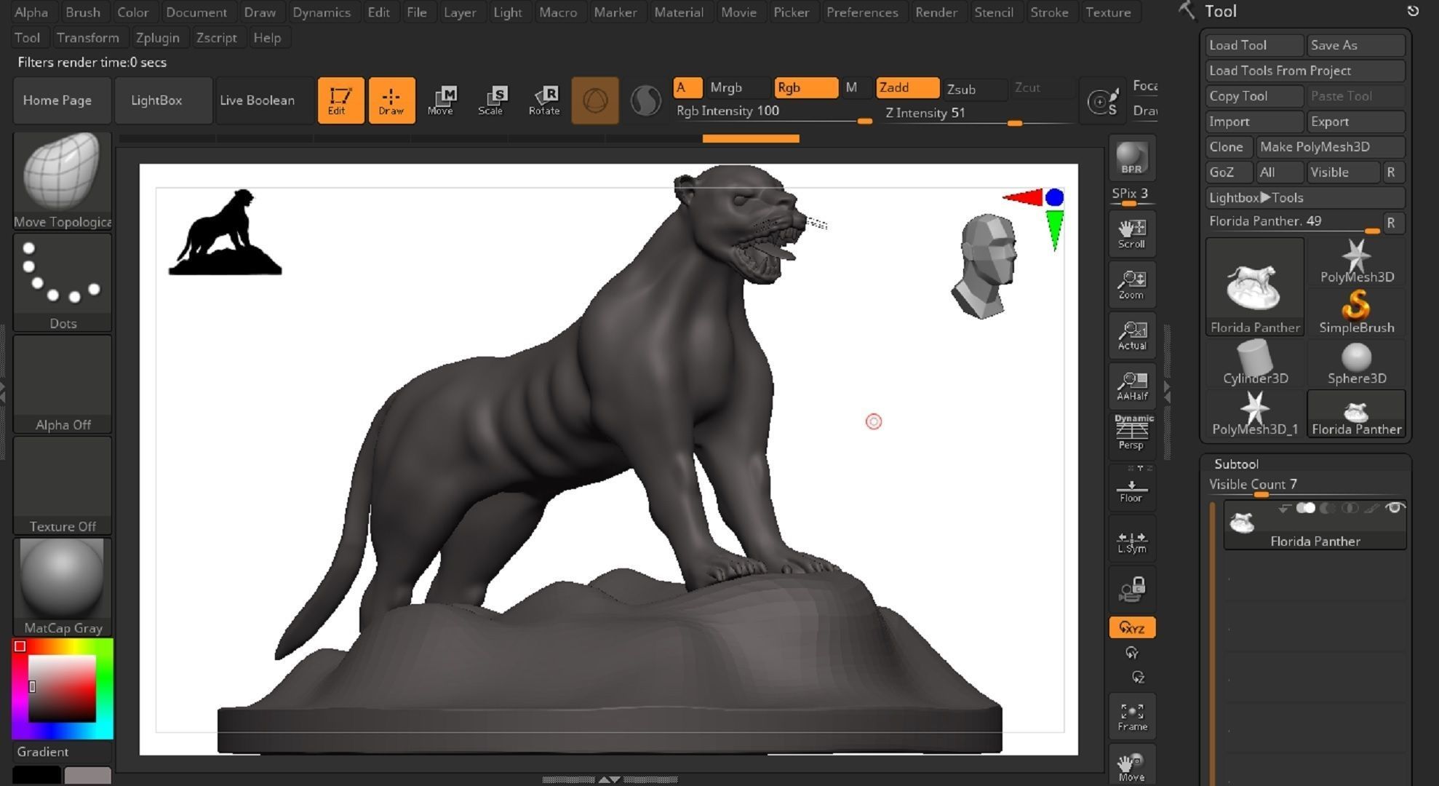Enable Zsub sculpt mode

pyautogui.click(x=974, y=89)
